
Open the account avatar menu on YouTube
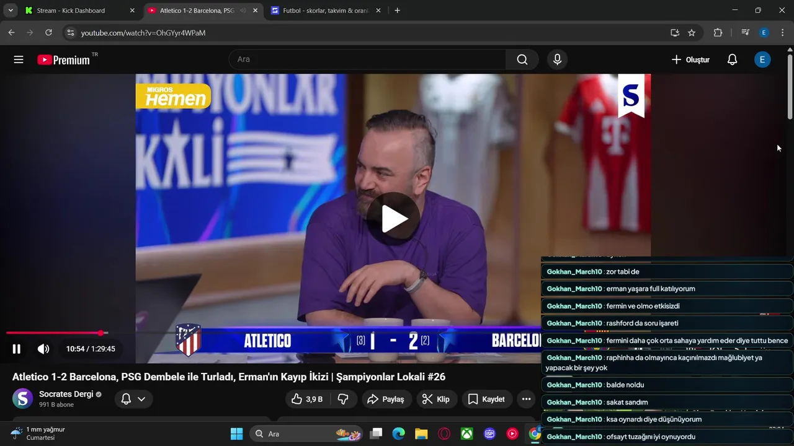(762, 59)
